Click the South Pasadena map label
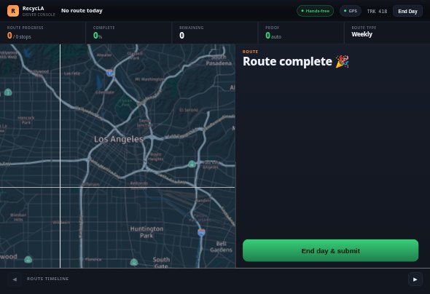Image resolution: width=430 pixels, height=294 pixels. 219,60
